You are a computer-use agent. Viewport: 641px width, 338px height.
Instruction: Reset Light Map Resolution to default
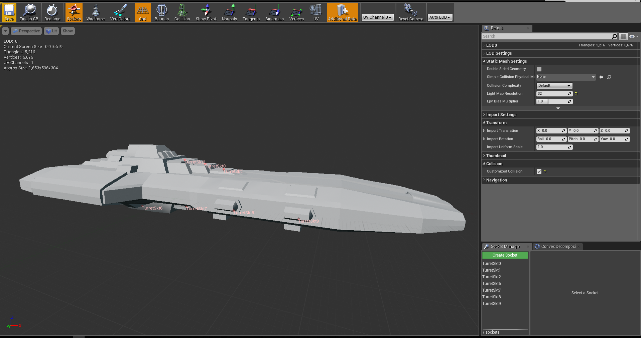tap(576, 94)
